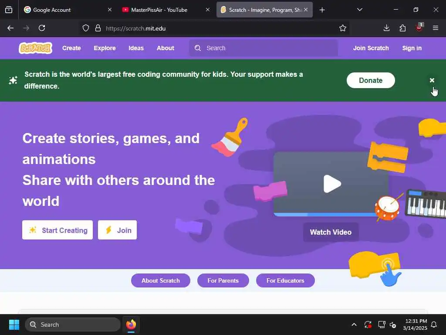
Task: Switch to the MasterPissAir YouTube tab
Action: (166, 10)
